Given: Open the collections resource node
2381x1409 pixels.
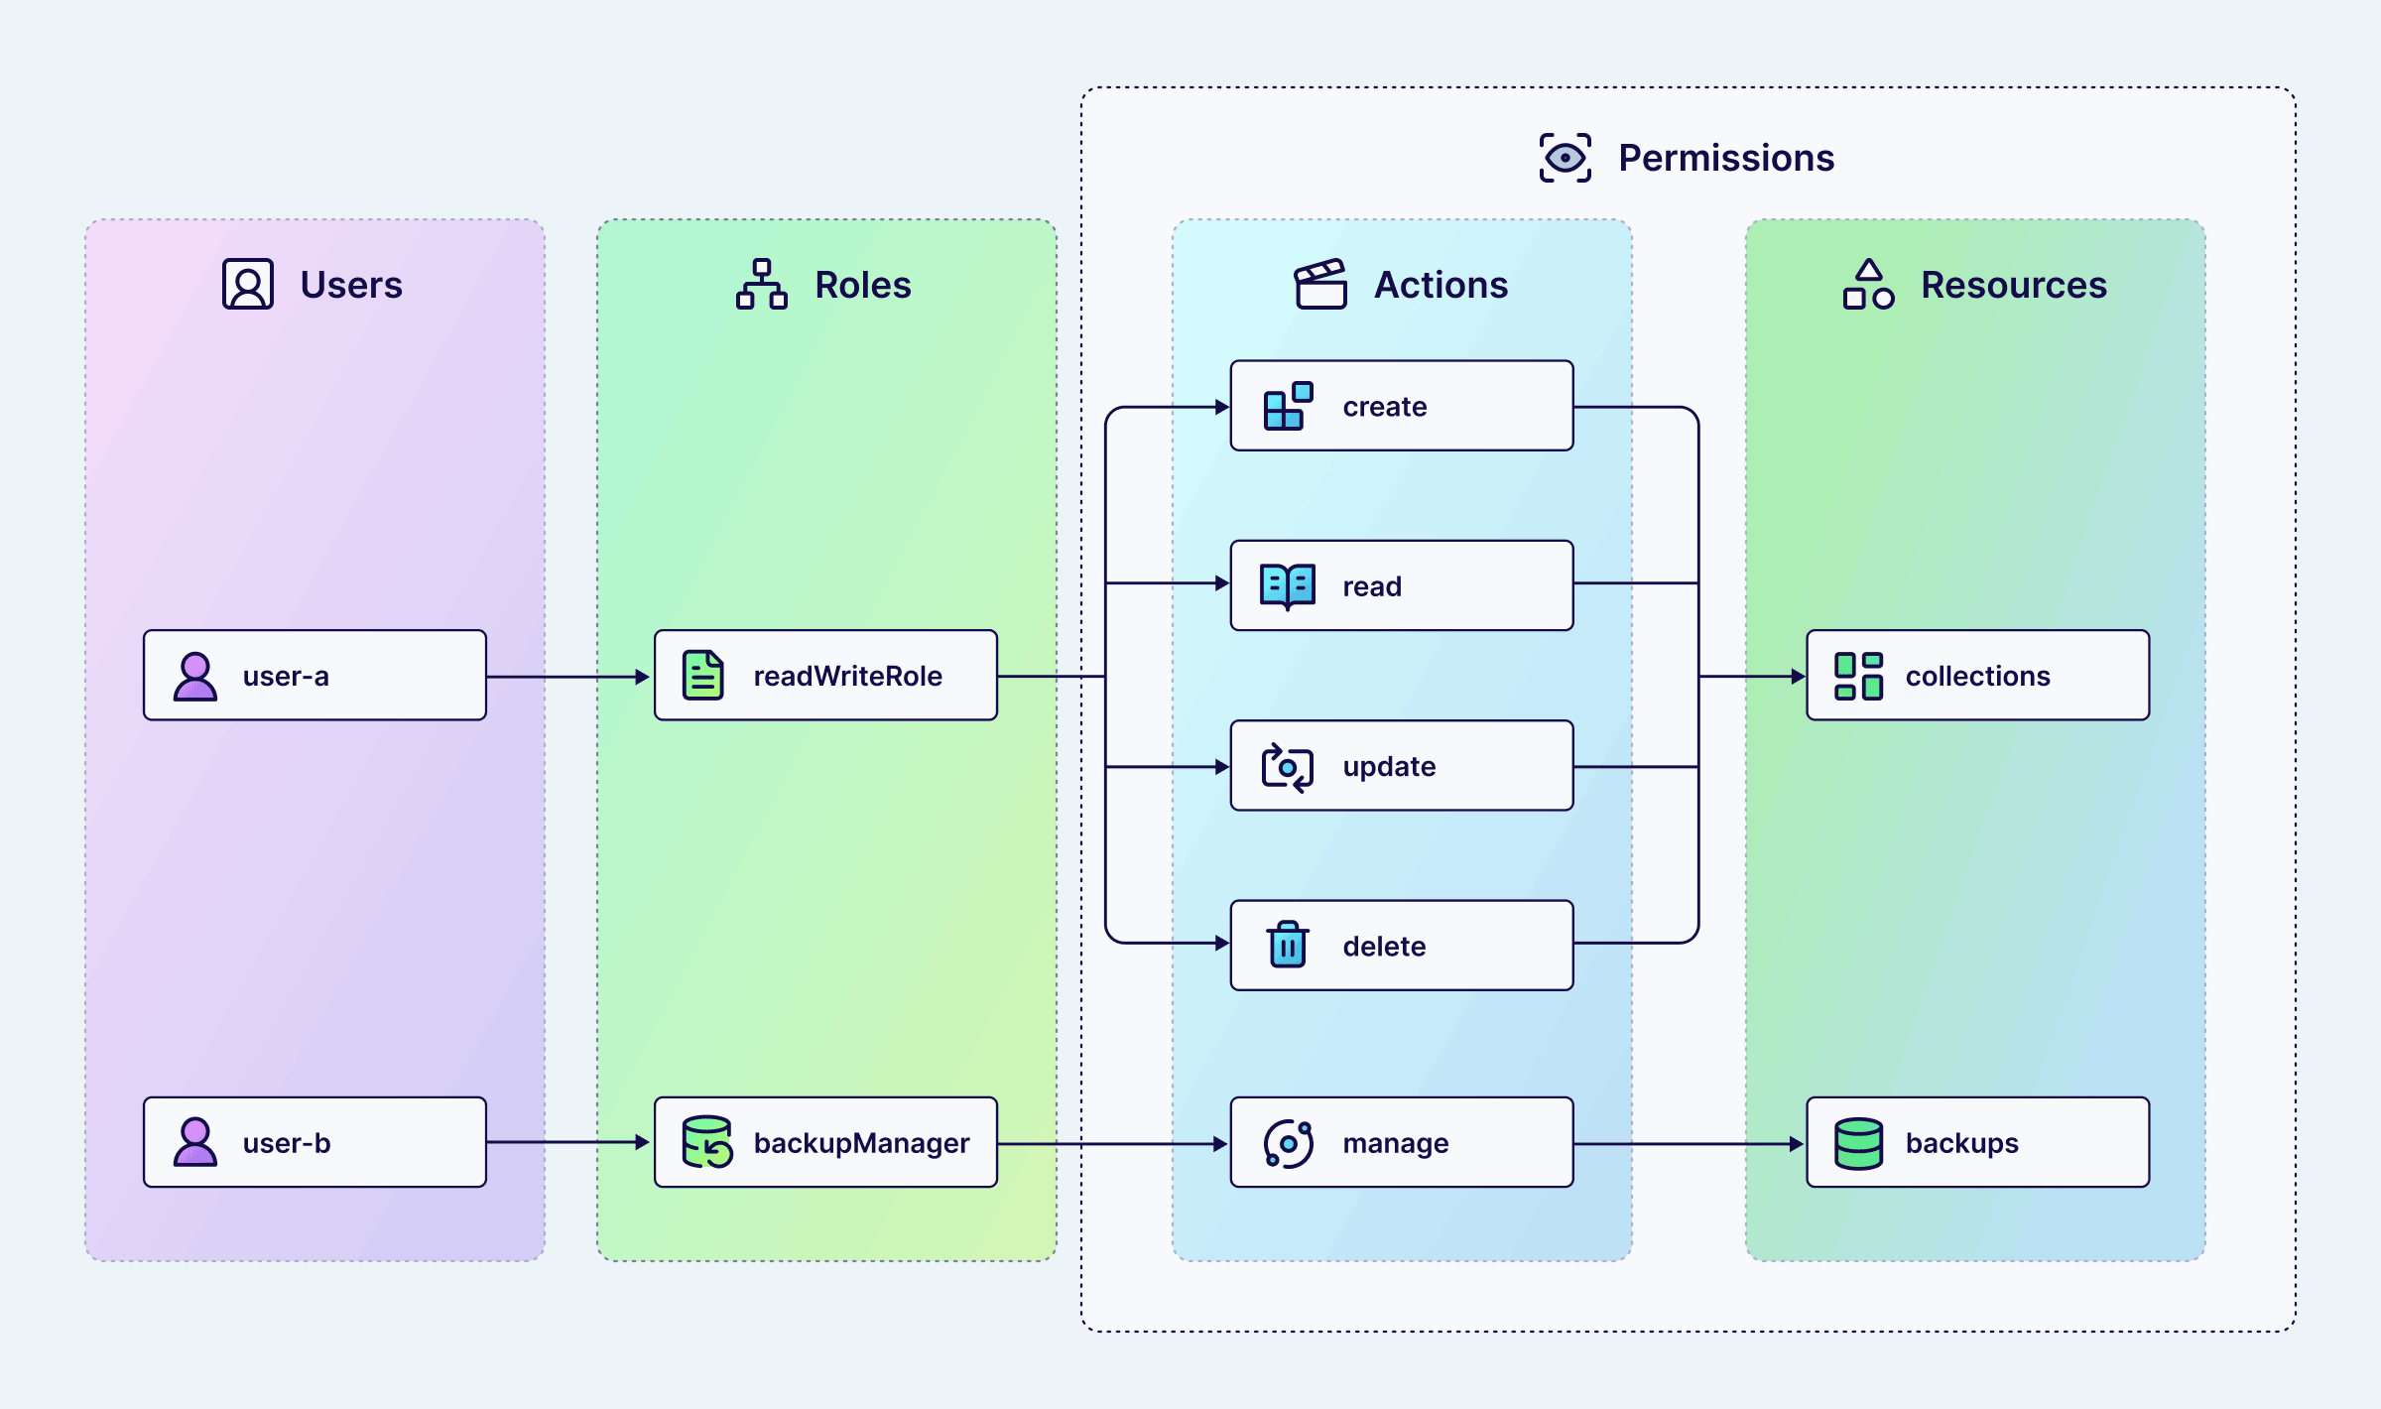Looking at the screenshot, I should click(x=1977, y=675).
